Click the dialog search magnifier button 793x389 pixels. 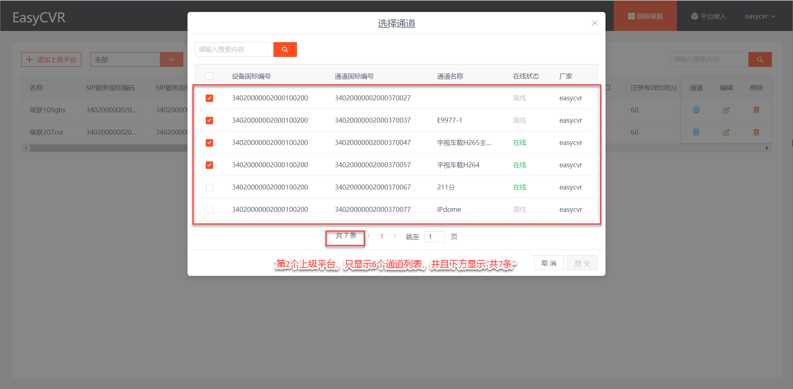point(285,50)
